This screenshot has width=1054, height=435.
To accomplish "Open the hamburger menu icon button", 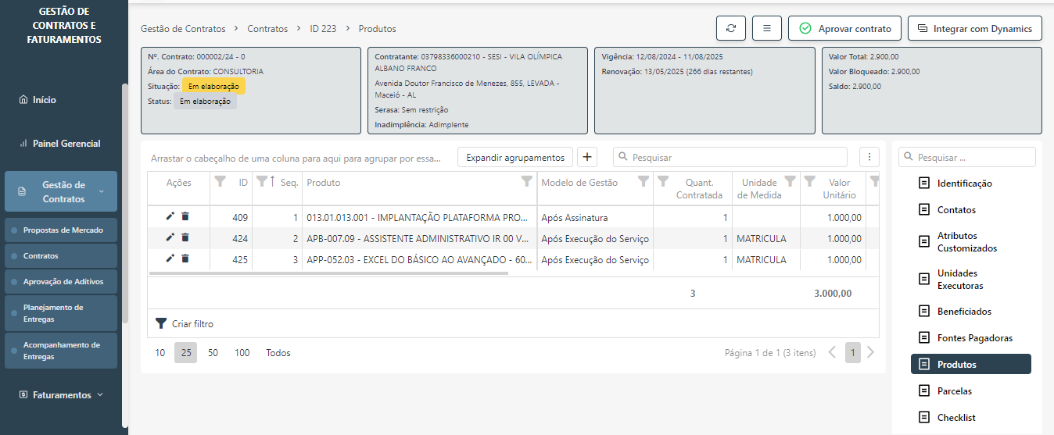I will pyautogui.click(x=766, y=28).
